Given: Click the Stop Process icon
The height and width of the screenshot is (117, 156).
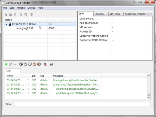Looking at the screenshot, I should 31,14.
